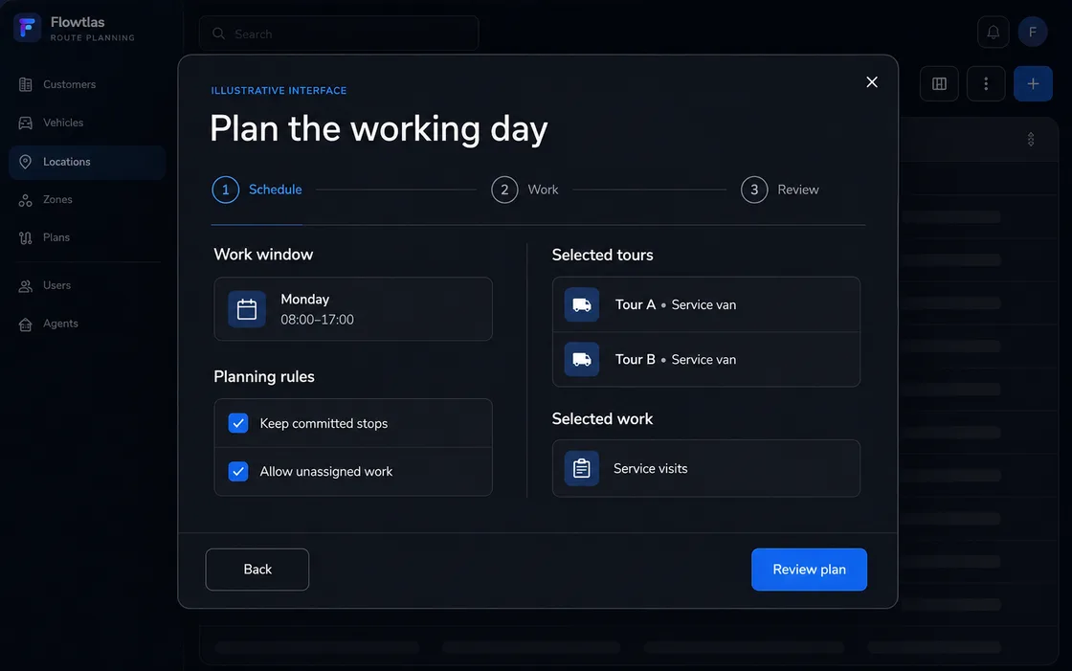Open Vehicles in the sidebar
This screenshot has height=671, width=1072.
pos(87,123)
